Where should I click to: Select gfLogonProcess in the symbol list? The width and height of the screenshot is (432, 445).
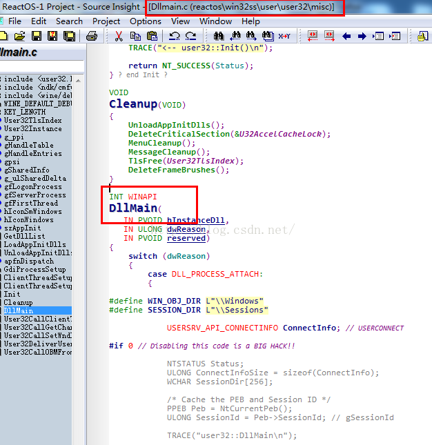tap(32, 186)
